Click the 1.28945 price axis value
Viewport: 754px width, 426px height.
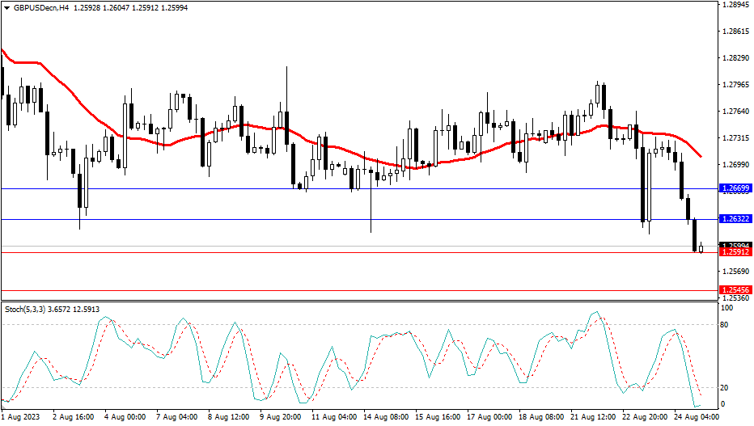click(735, 5)
